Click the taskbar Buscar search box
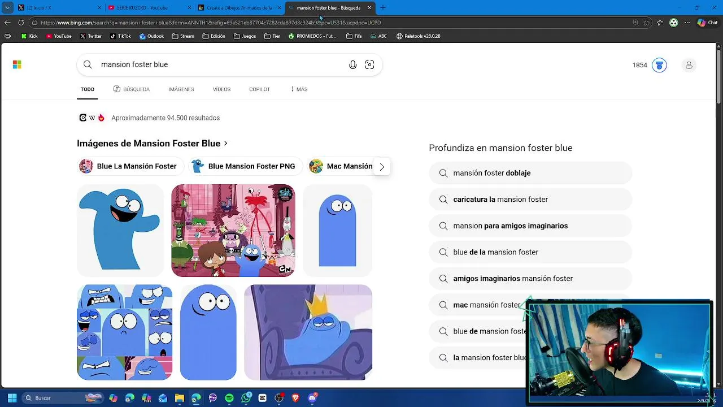 tap(63, 398)
